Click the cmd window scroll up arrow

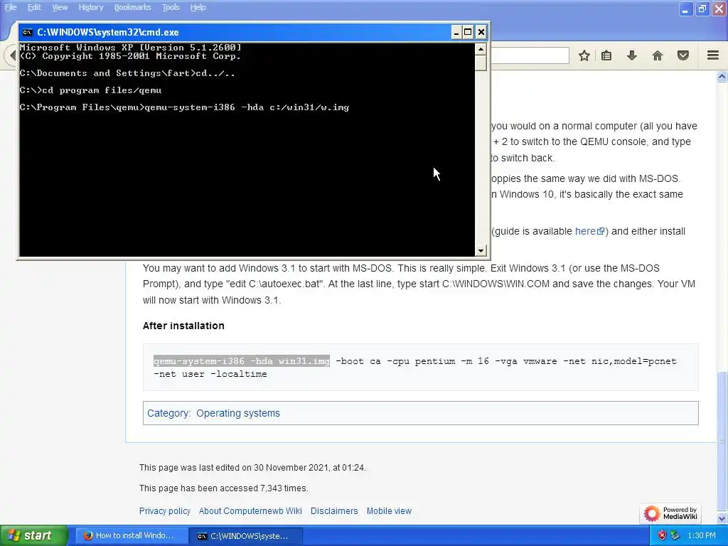coord(481,49)
